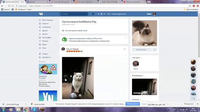Open Входящие — Яндекс bookmark

click(x=23, y=9)
